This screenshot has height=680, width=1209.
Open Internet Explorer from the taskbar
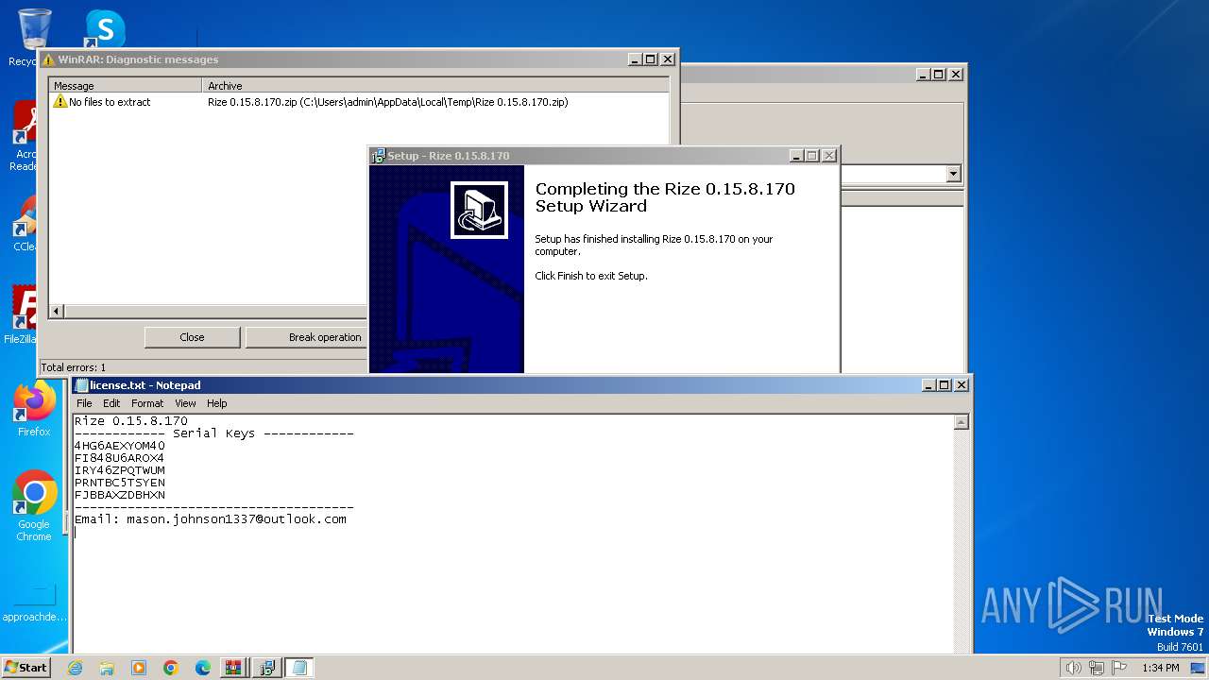75,668
